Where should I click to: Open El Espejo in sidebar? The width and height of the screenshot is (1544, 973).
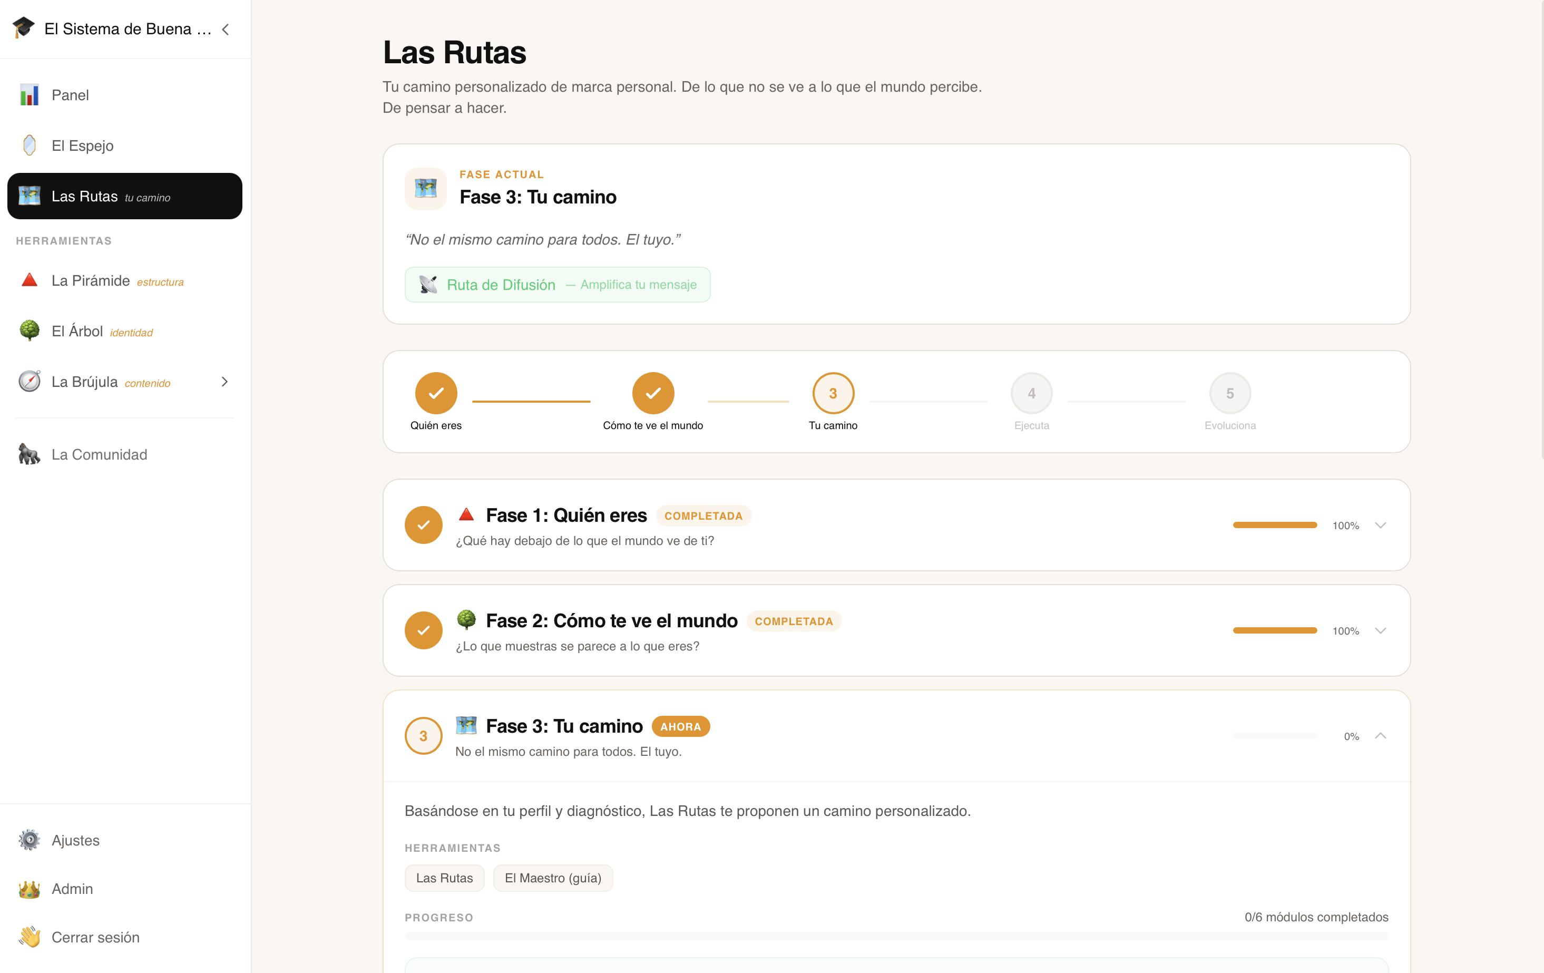tap(125, 145)
